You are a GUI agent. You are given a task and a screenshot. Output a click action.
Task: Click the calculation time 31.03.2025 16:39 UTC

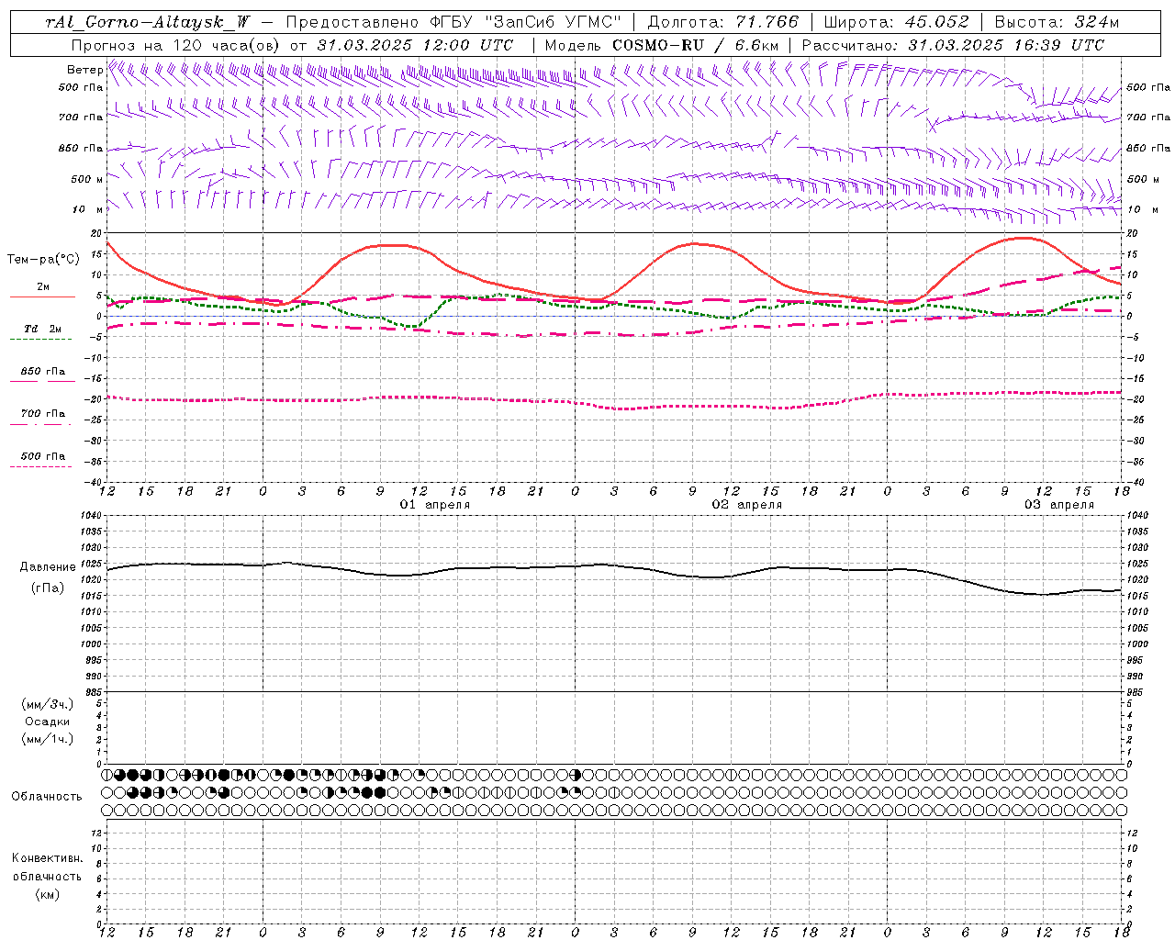coord(1006,45)
